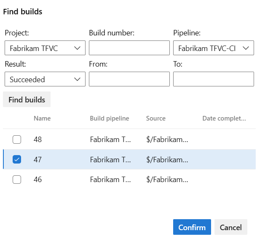257x247 pixels.
Task: Click source path of build 46
Action: point(167,180)
